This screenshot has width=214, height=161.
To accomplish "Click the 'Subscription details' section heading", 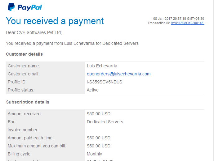I will tap(28, 102).
